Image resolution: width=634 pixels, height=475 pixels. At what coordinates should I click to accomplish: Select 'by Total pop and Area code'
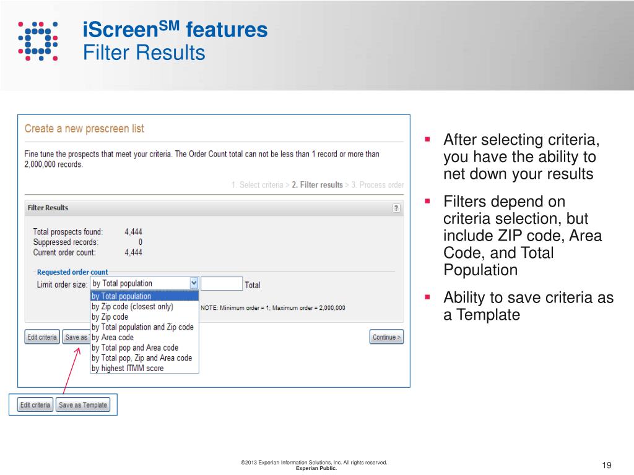144,348
